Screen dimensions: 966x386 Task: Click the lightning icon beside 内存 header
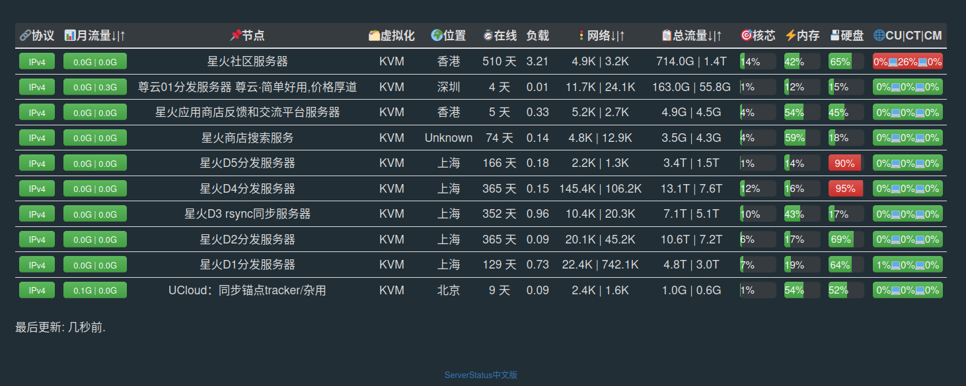(x=790, y=36)
